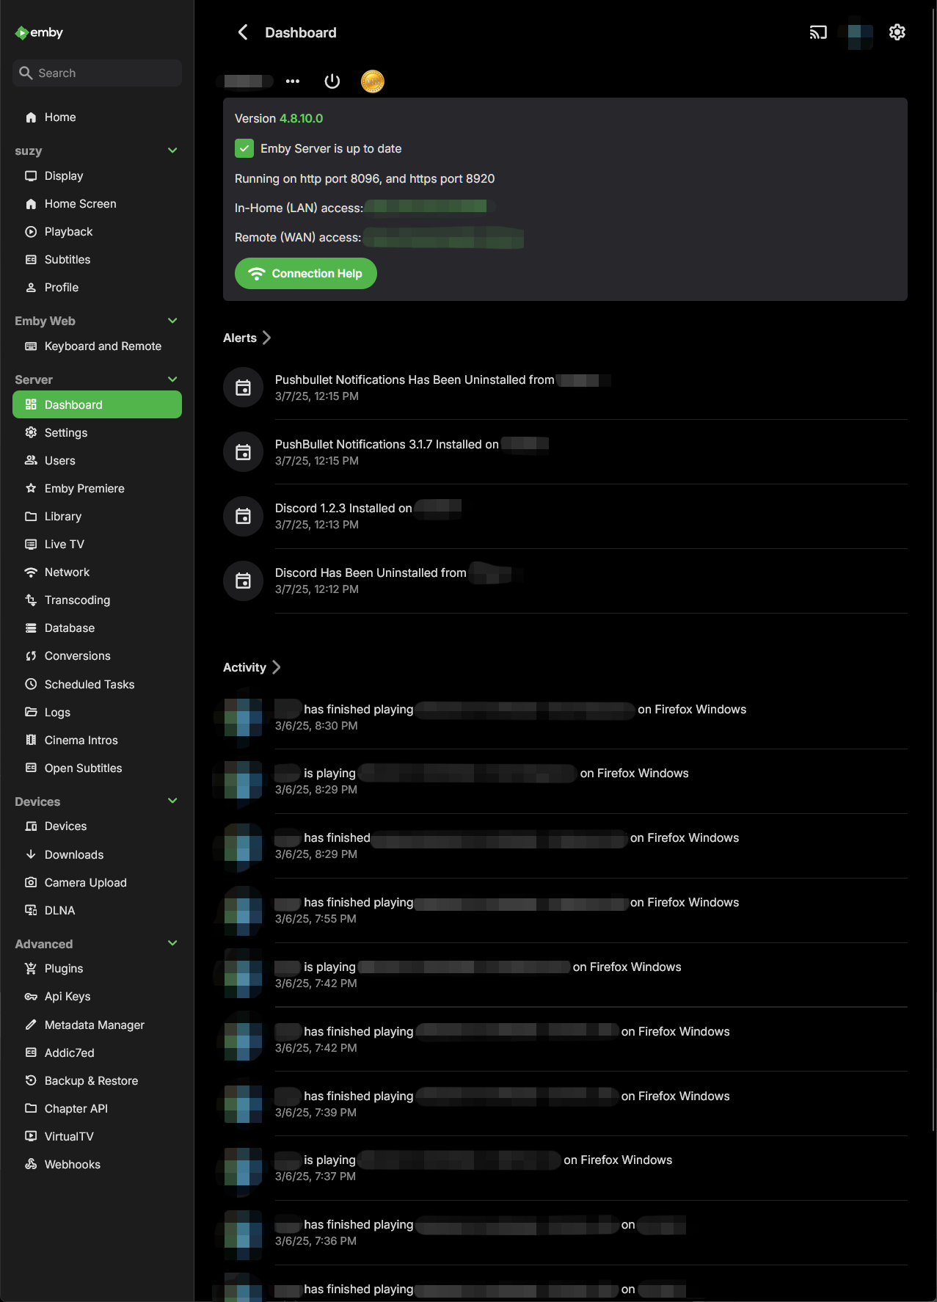
Task: Click the green up-to-date checkmark box
Action: [x=244, y=148]
